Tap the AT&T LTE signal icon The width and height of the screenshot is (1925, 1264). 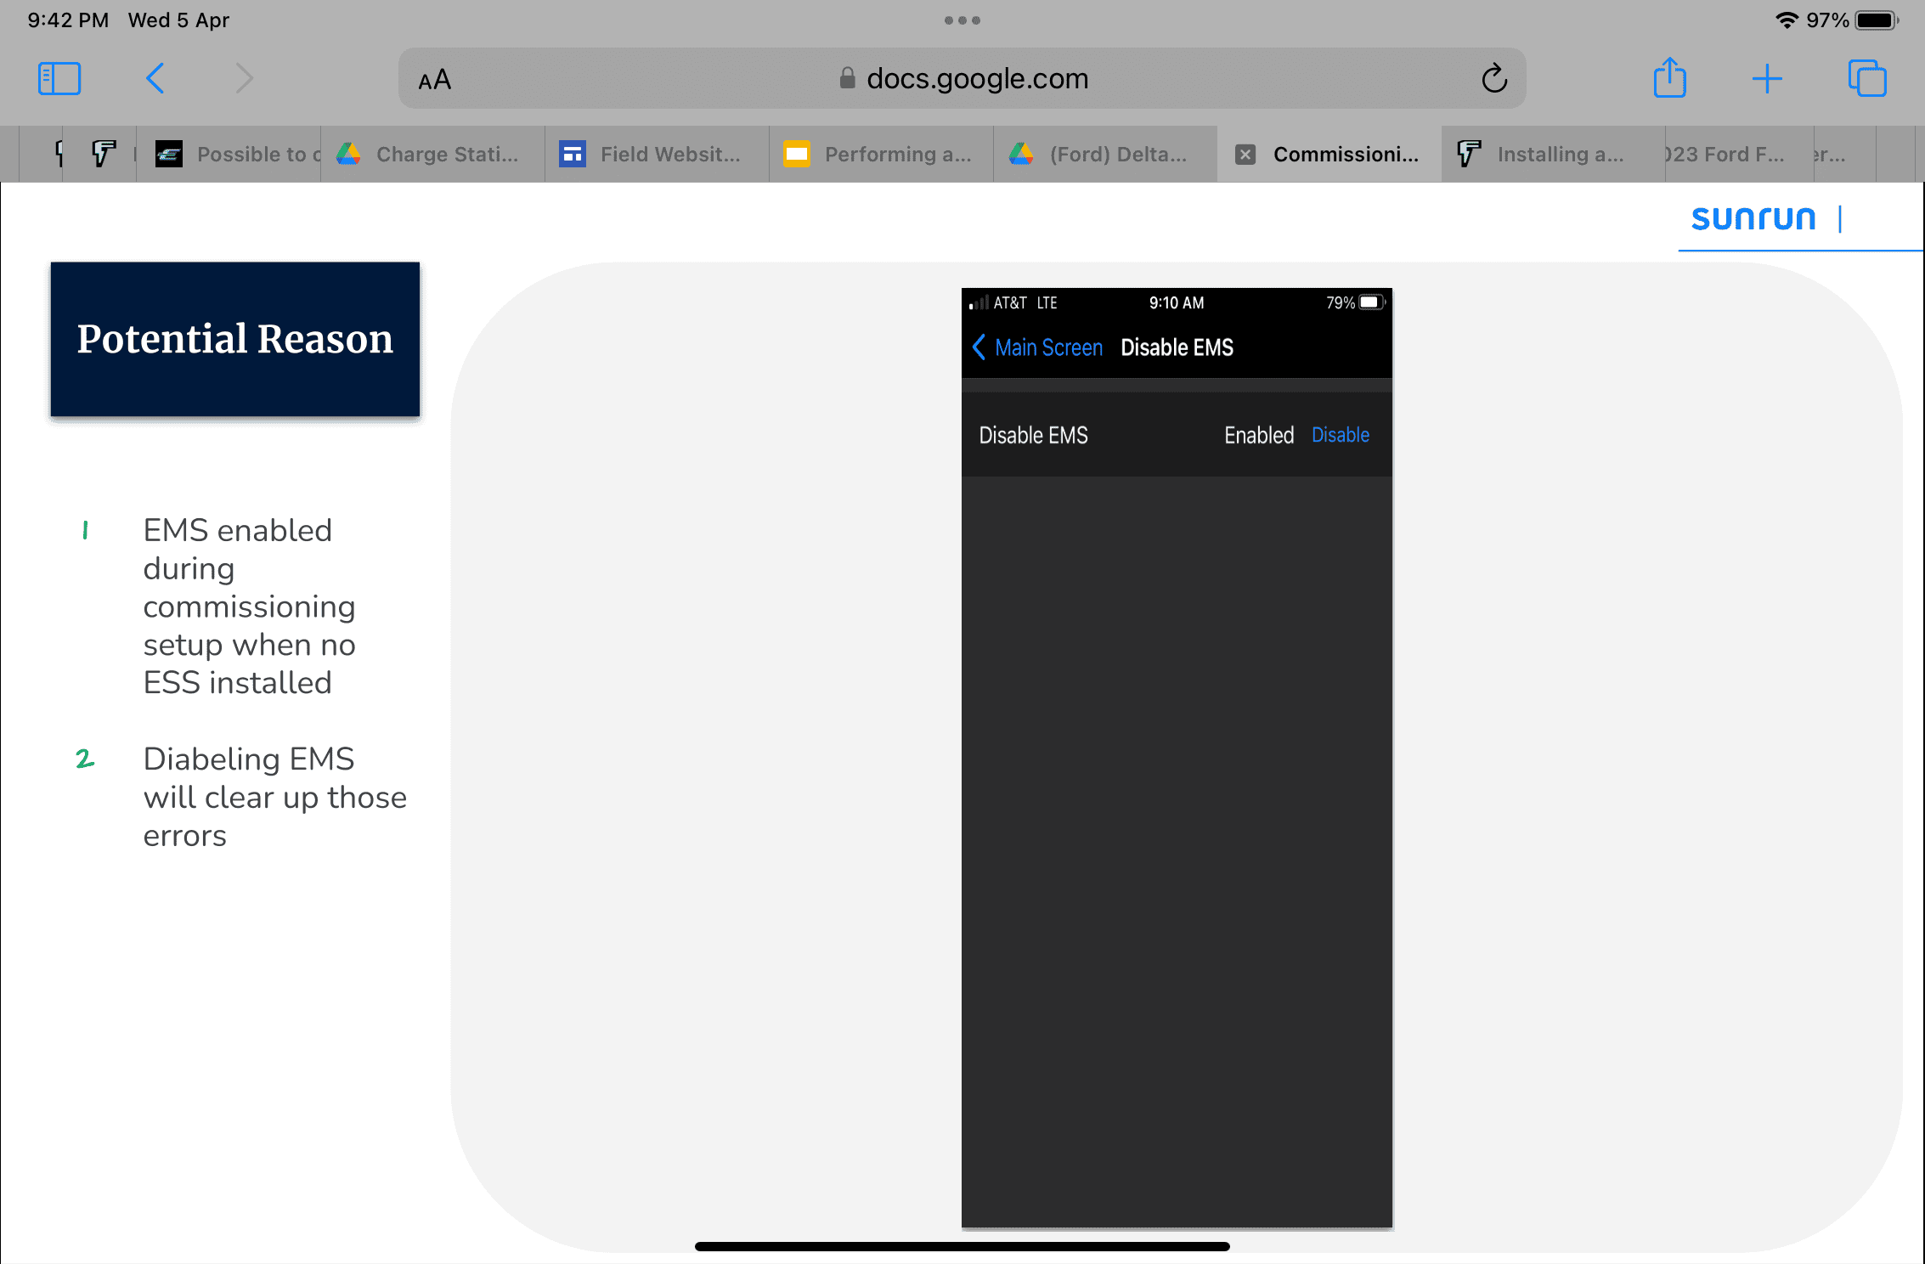tap(976, 302)
